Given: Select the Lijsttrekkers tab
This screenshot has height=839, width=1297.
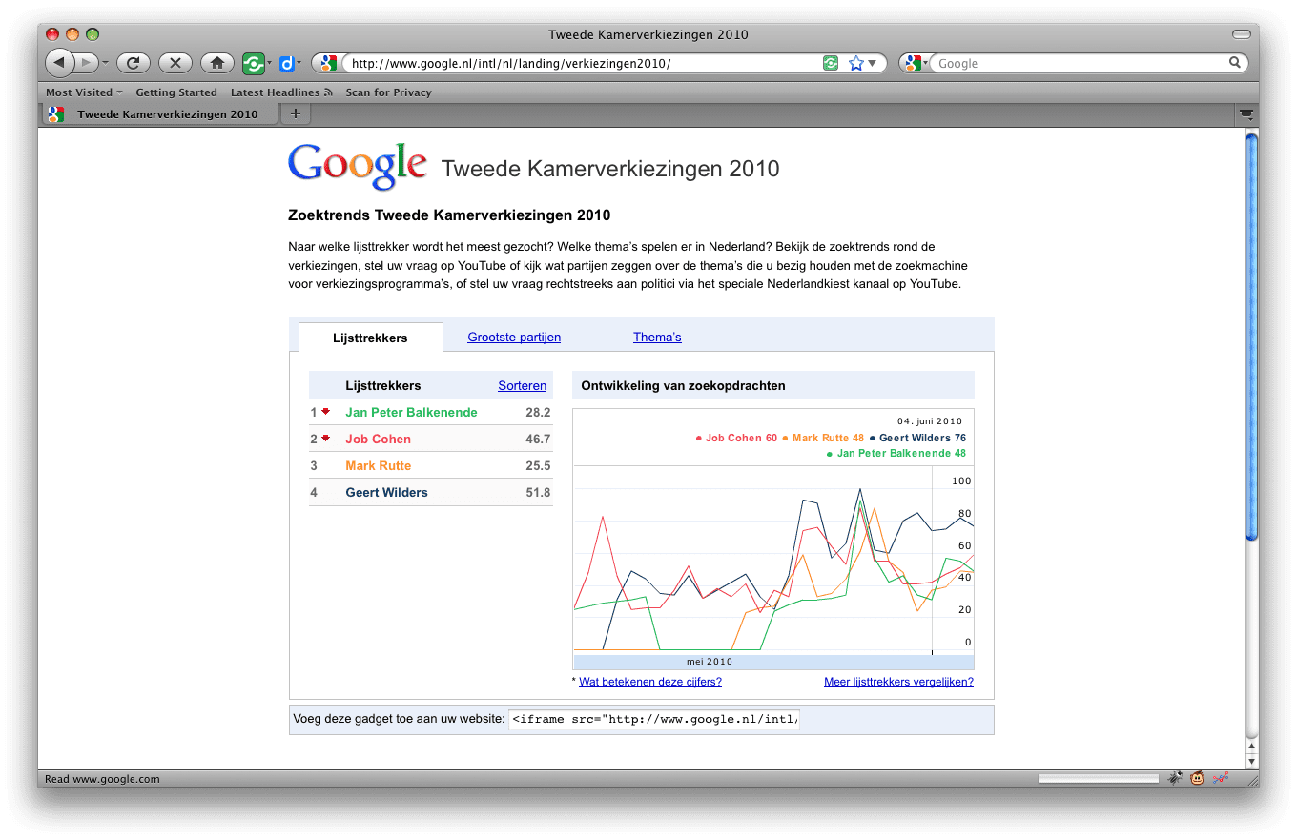Looking at the screenshot, I should click(370, 338).
